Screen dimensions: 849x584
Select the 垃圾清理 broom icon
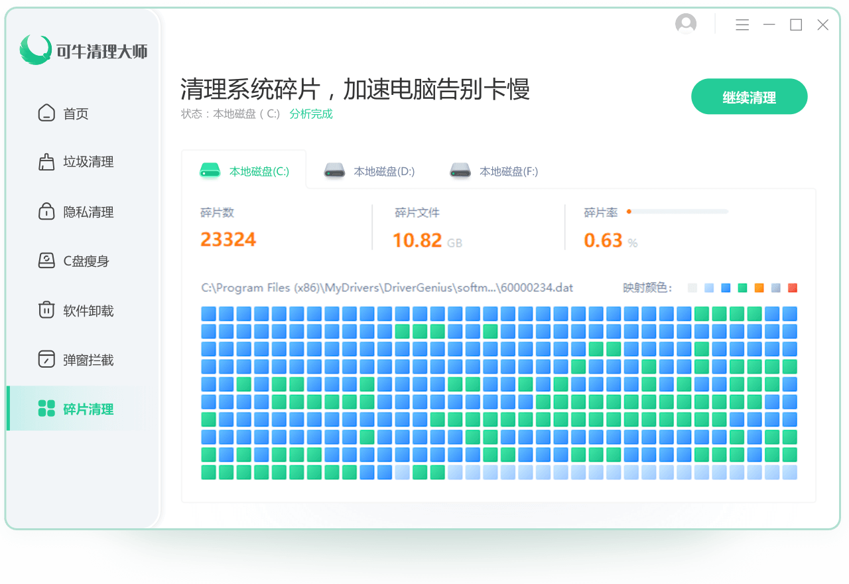pyautogui.click(x=46, y=162)
